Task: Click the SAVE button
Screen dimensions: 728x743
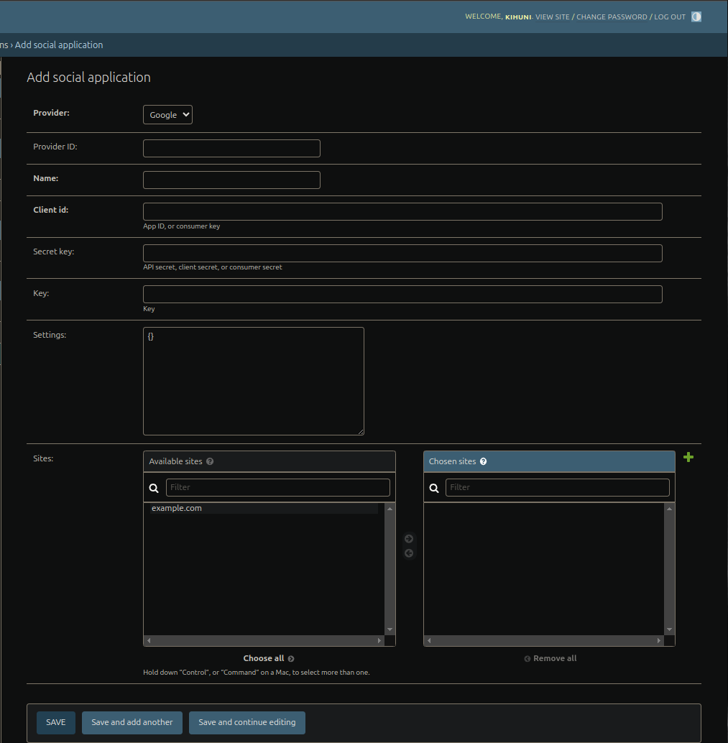Action: click(x=55, y=722)
